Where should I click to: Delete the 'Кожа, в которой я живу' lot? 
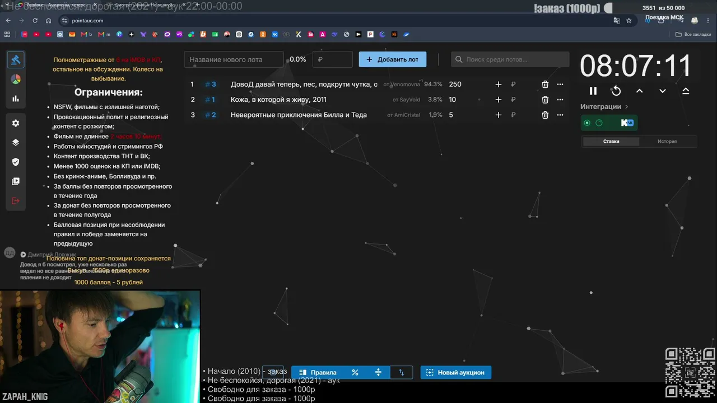click(545, 100)
